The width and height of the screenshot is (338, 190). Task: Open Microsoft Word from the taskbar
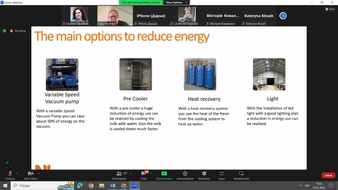112,185
